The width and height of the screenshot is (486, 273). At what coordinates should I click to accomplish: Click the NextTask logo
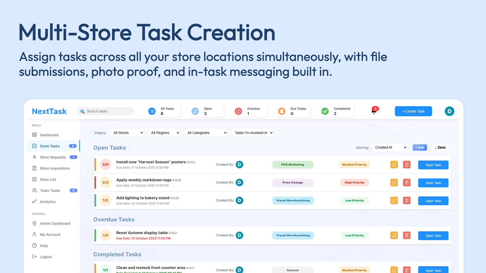click(x=49, y=111)
